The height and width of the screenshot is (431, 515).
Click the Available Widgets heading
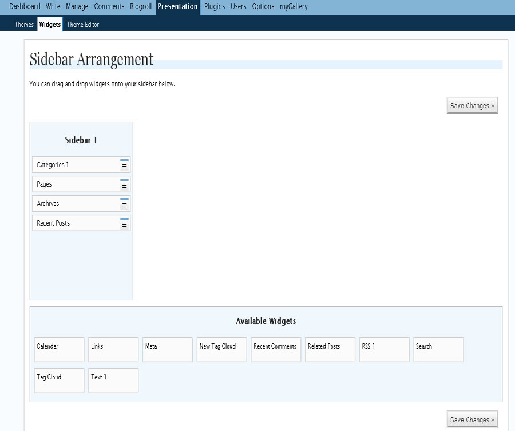coord(266,321)
